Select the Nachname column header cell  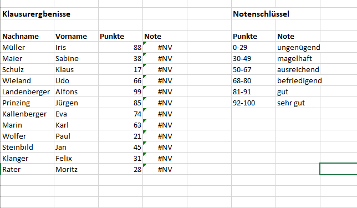[27, 36]
